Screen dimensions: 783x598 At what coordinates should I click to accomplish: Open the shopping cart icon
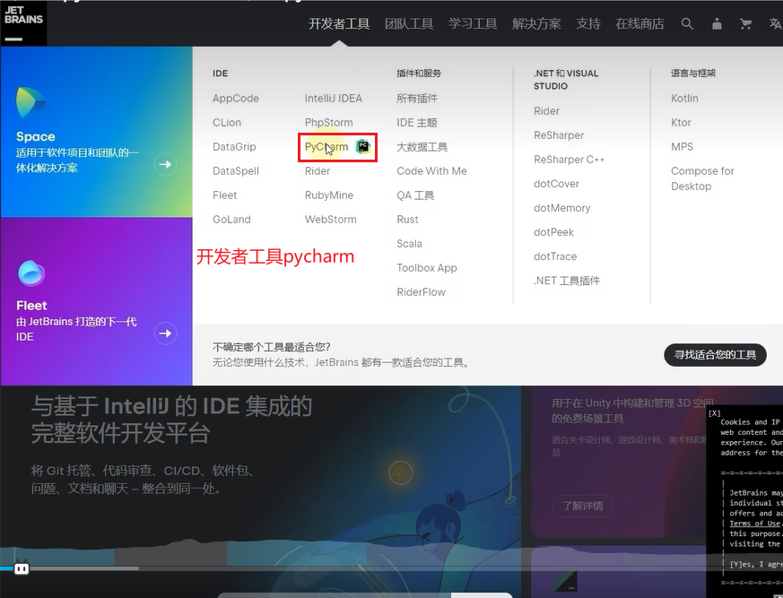coord(745,23)
